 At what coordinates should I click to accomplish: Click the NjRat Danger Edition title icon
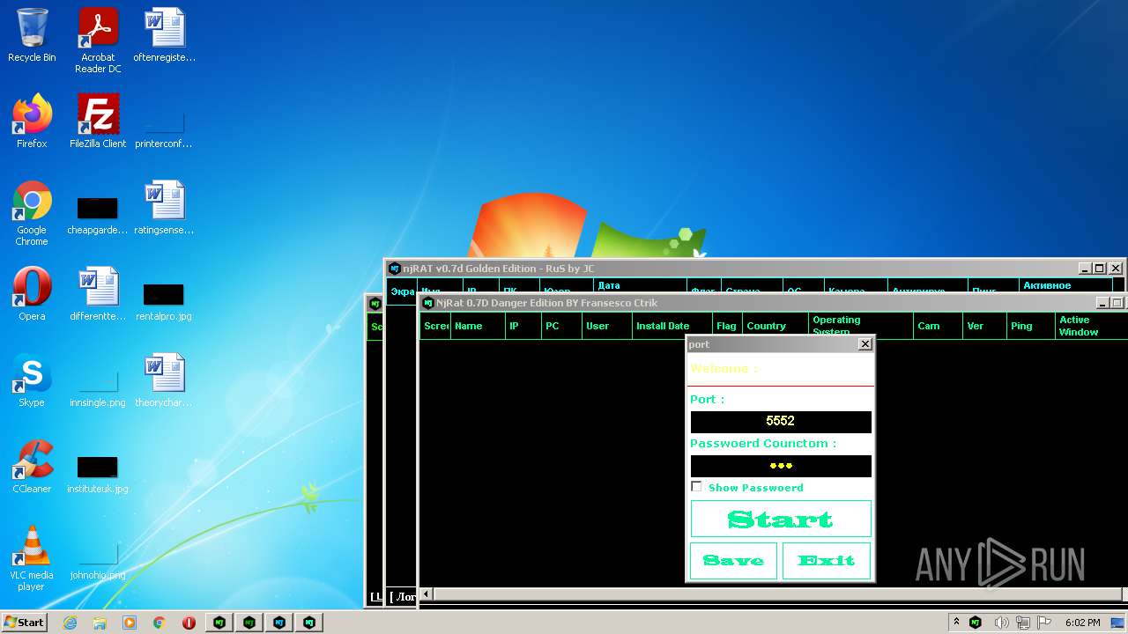(428, 303)
